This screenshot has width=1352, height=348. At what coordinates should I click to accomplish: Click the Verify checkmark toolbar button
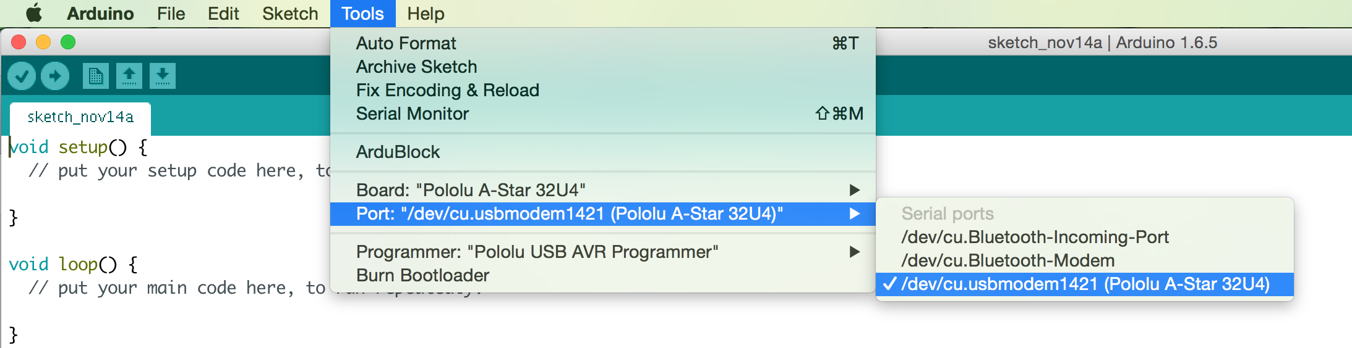pos(22,76)
